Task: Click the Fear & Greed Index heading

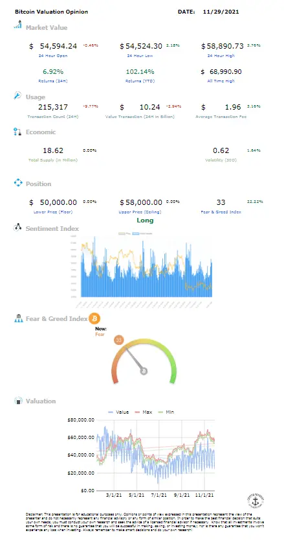Action: 56,318
